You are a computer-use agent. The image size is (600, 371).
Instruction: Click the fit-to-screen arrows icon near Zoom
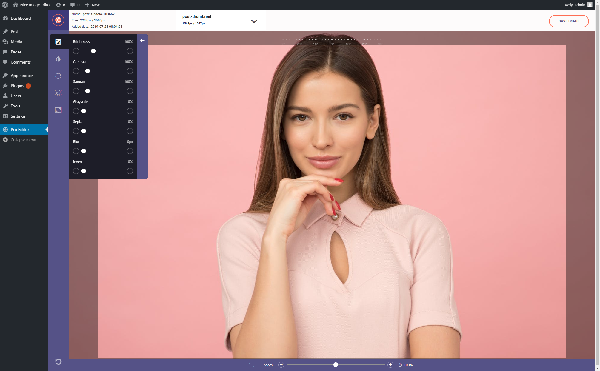252,365
